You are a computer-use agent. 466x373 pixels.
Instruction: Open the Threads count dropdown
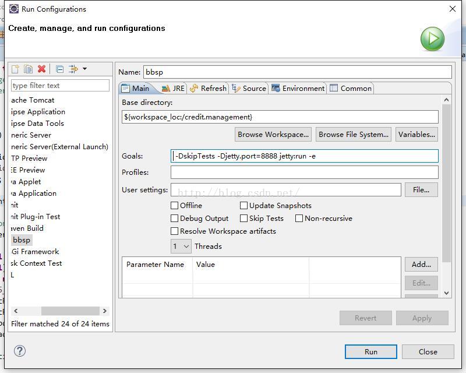[x=181, y=246]
